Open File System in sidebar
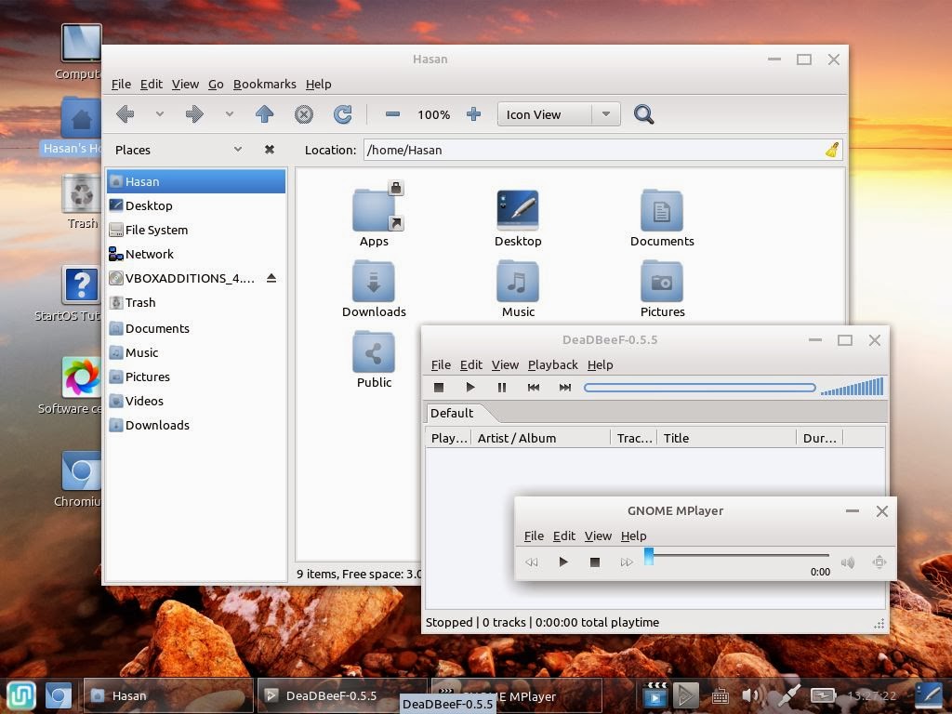Screen dimensions: 952x714 [x=196, y=231]
